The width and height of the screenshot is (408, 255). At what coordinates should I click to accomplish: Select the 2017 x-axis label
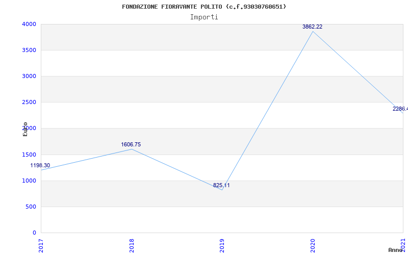[41, 246]
